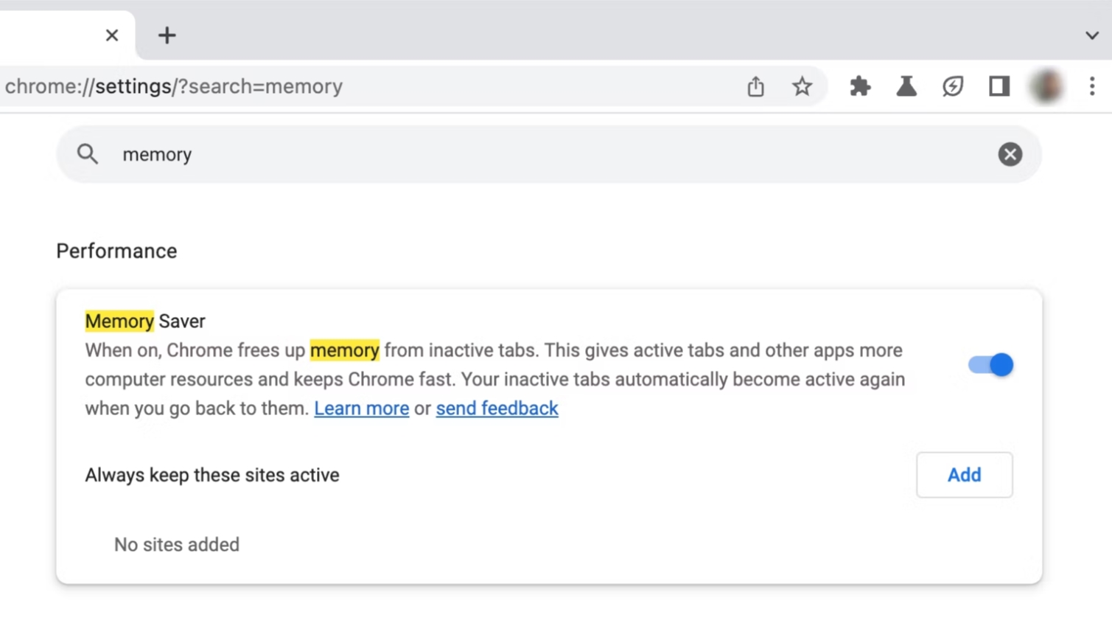Open a new tab with the plus icon
The image size is (1112, 629).
tap(167, 35)
